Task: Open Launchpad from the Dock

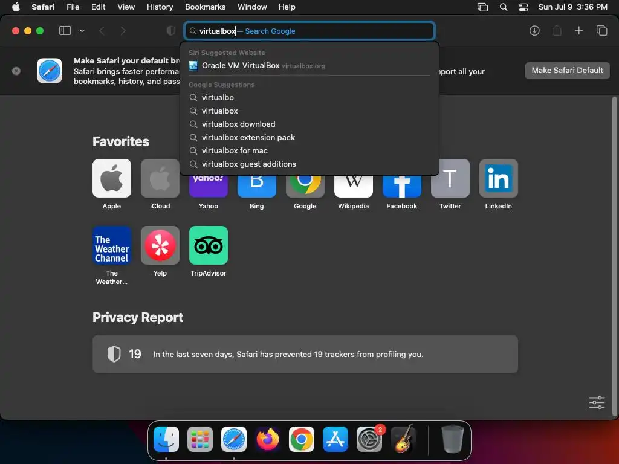Action: point(199,439)
